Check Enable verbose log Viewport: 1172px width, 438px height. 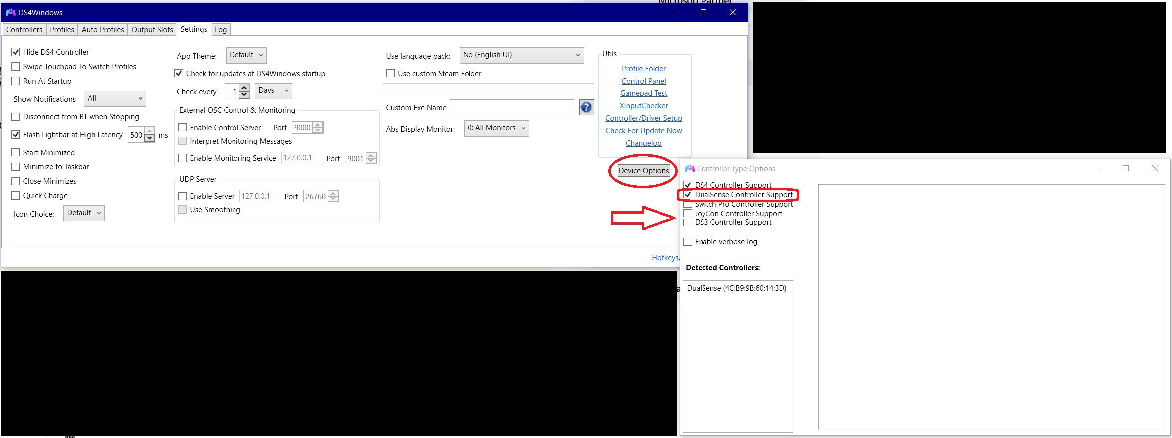688,242
